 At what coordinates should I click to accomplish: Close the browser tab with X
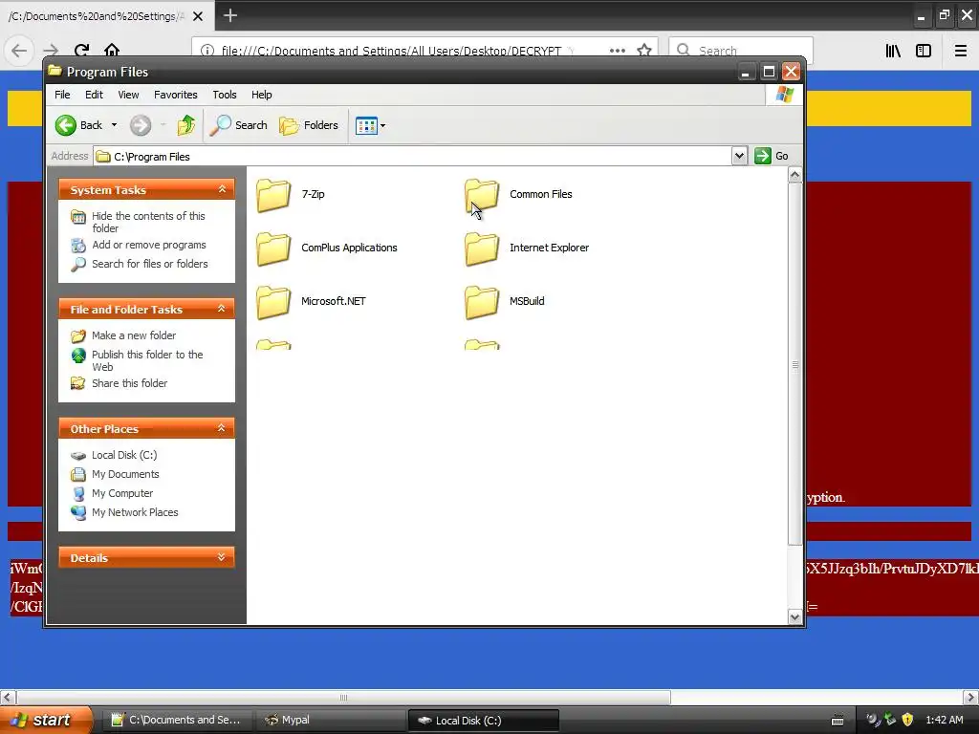click(x=198, y=16)
